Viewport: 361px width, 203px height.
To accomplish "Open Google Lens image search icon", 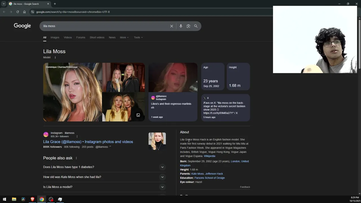I will (x=188, y=26).
